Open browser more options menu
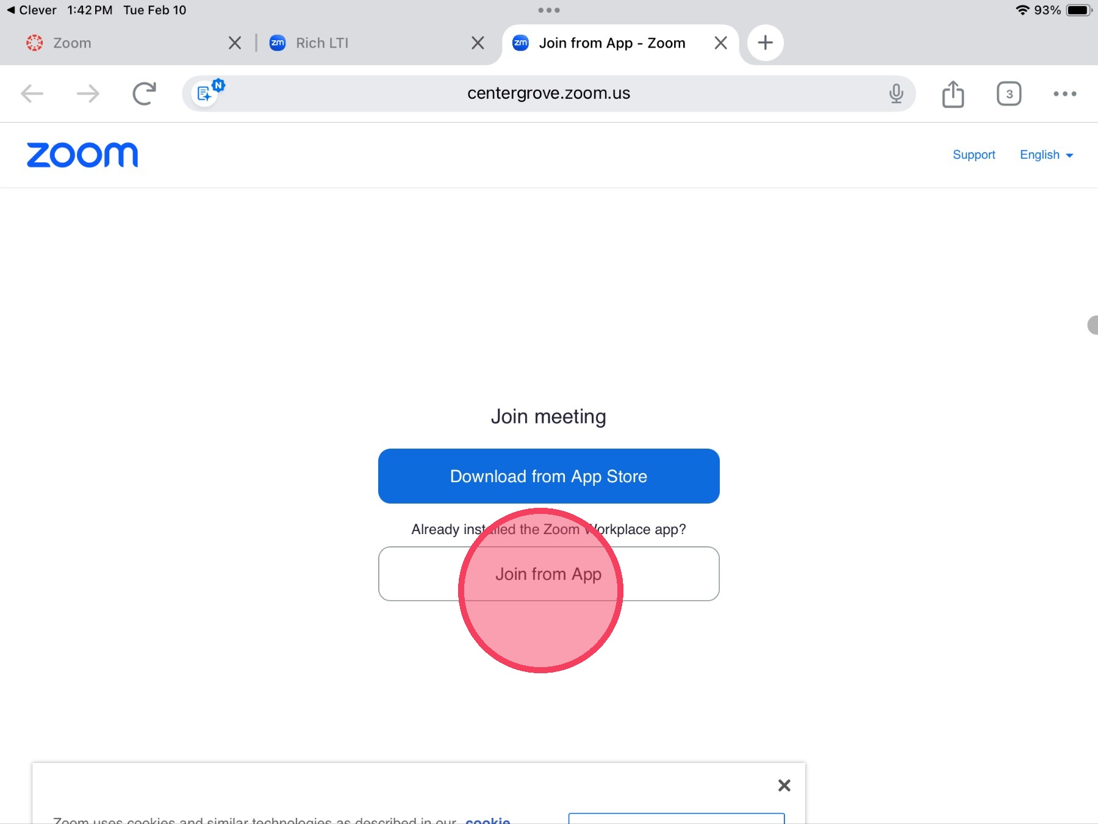This screenshot has height=824, width=1098. (x=1065, y=93)
